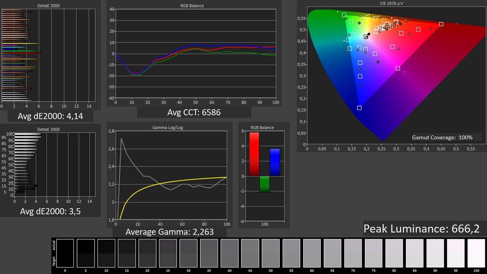
Task: Select the grayscale swatch labeled 50
Action: [x=270, y=253]
